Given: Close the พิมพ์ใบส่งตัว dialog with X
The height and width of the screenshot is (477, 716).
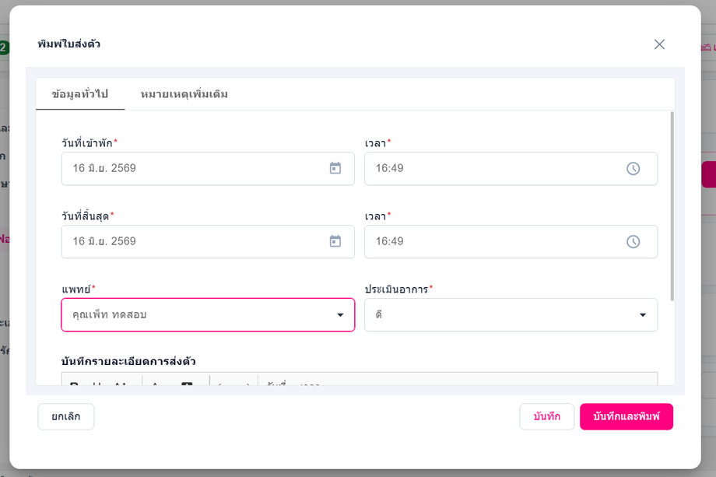Looking at the screenshot, I should (659, 44).
